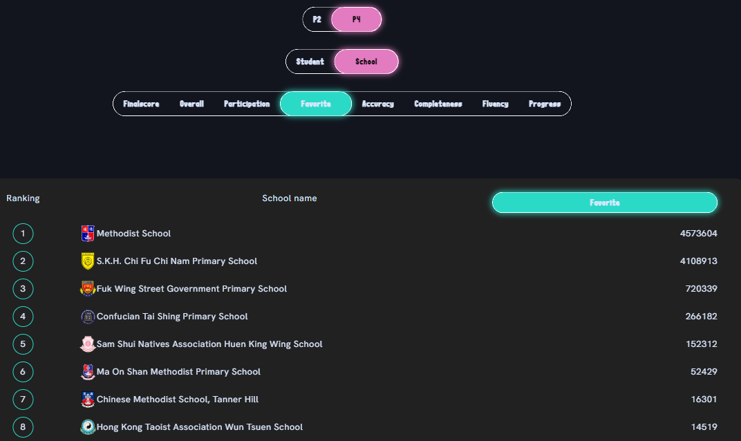Click the School name column header
Viewport: 741px width, 441px height.
click(x=289, y=198)
